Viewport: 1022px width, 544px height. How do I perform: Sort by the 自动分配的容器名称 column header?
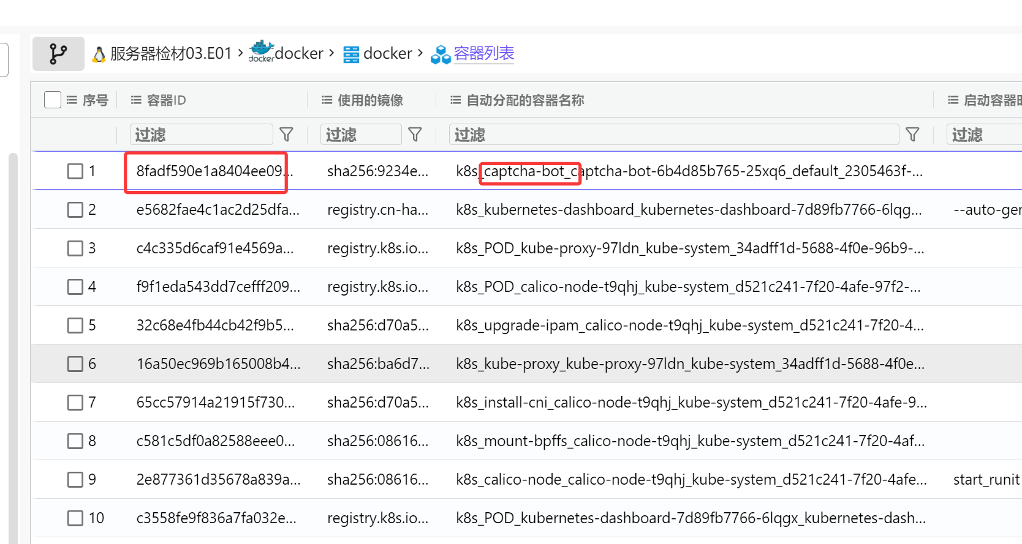tap(526, 100)
